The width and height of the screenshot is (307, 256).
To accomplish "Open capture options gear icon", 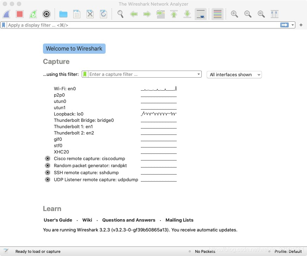I will (46, 14).
